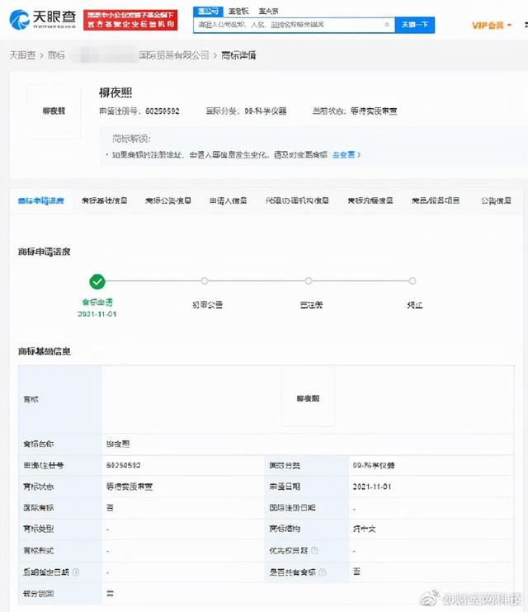Switch to 商标流程信息 tab
This screenshot has width=528, height=612.
370,200
